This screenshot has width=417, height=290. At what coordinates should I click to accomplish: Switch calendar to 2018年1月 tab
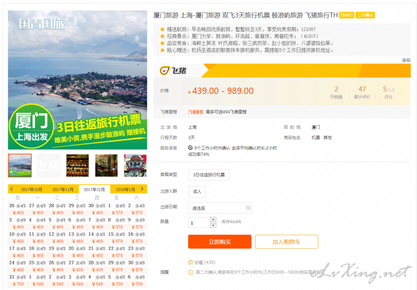(126, 190)
